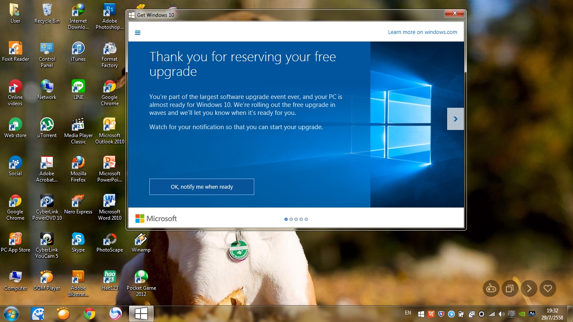Click the Format Factory icon

pos(110,55)
